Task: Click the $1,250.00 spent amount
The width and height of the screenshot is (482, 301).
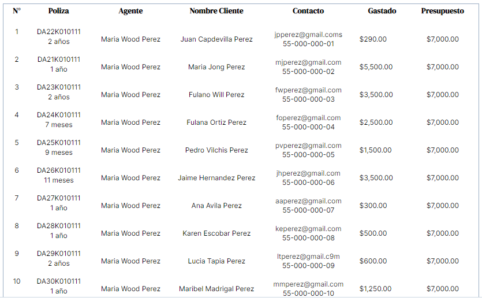Action: tap(375, 289)
